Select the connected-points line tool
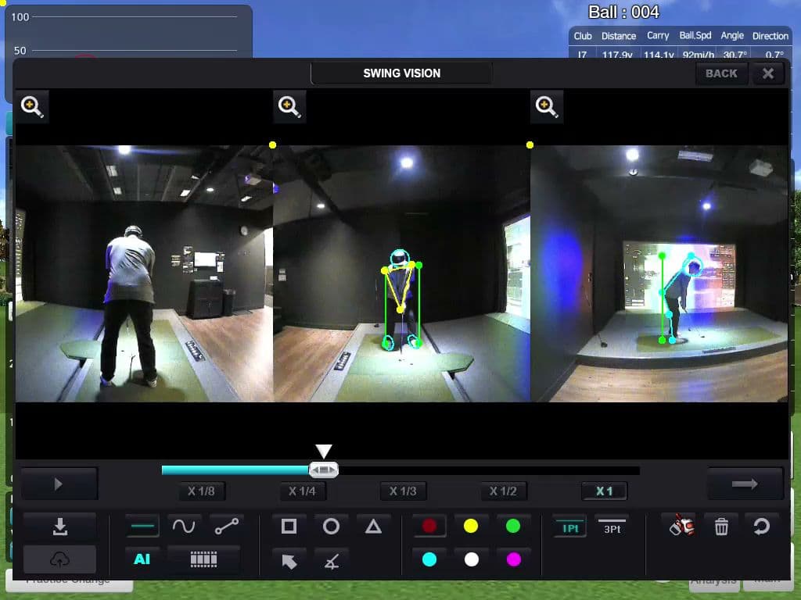This screenshot has width=801, height=600. (x=227, y=526)
